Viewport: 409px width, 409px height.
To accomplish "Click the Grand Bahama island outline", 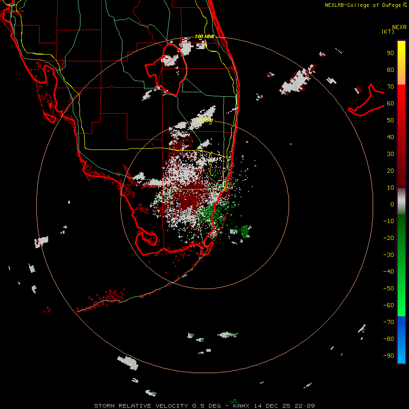I will pos(366,100).
